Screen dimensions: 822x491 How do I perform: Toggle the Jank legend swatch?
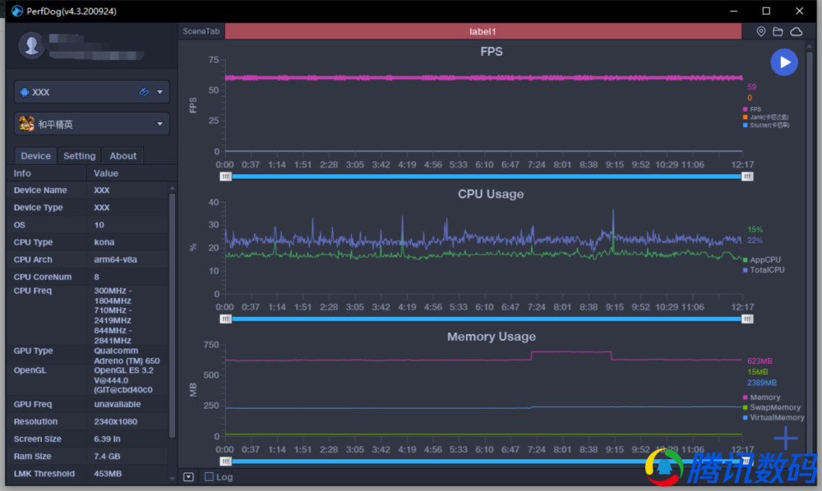745,117
